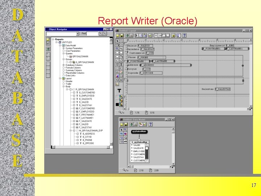Select G_QRYSALESMAIN group in navigator tree
Image resolution: width=261 pixels, height=196 pixels.
pos(85,62)
